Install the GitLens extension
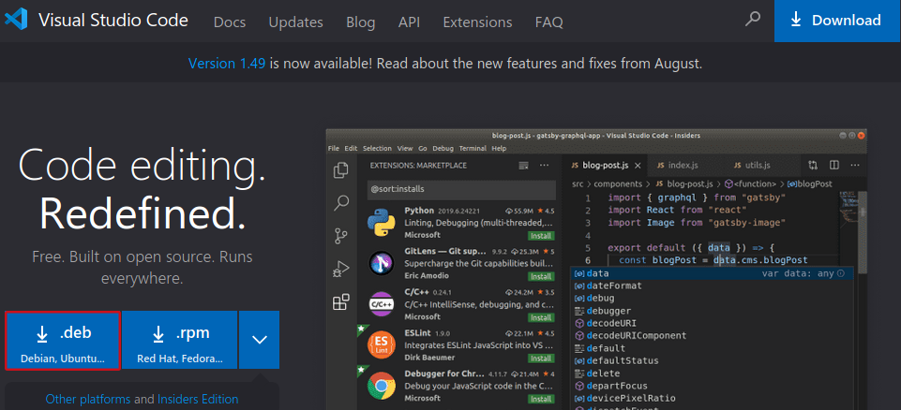 (541, 276)
